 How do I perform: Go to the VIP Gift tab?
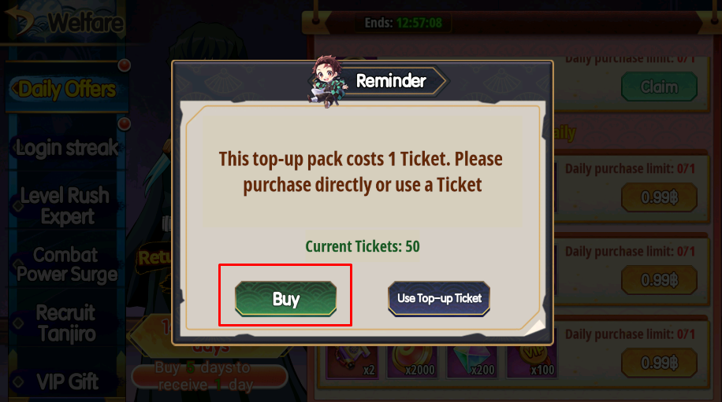66,382
